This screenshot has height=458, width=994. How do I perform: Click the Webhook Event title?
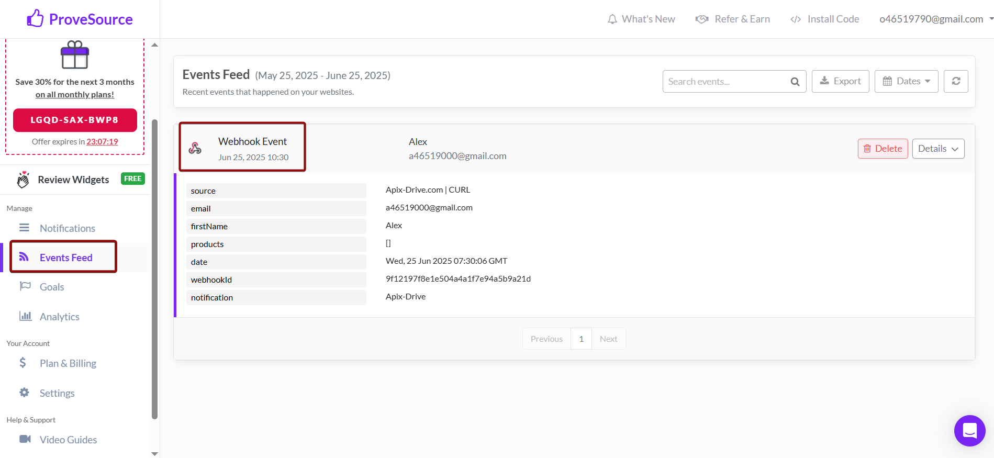point(252,141)
